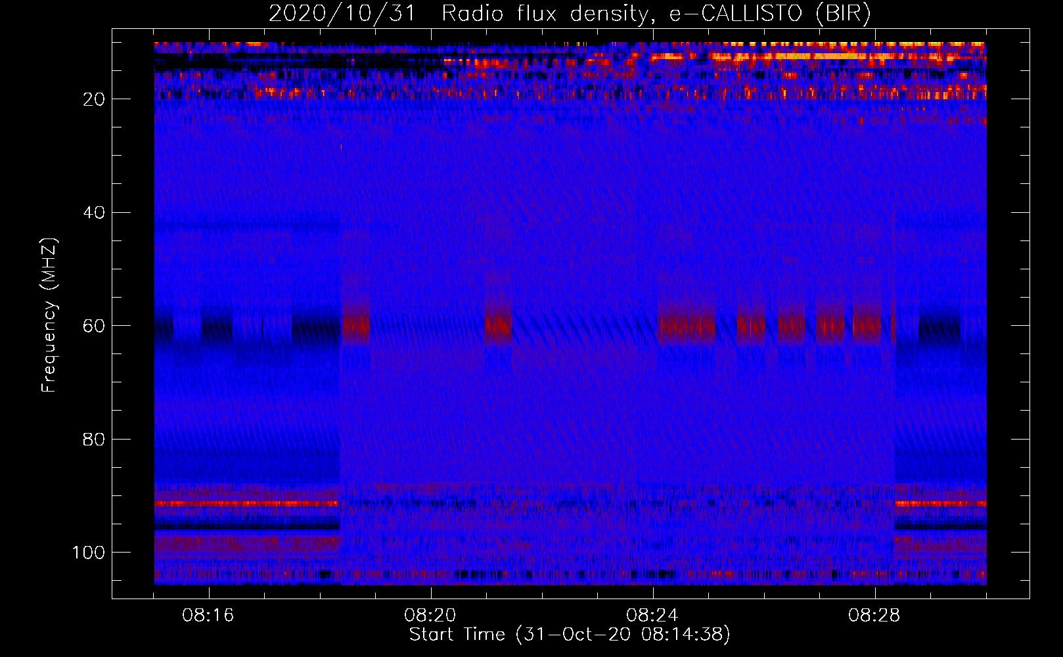Click the red burst at 60 MHz near 08:21

pos(499,325)
